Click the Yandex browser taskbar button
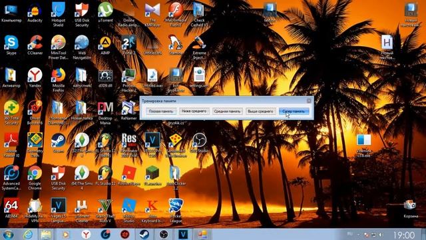Viewport: 426px width, 240px height. click(86, 235)
